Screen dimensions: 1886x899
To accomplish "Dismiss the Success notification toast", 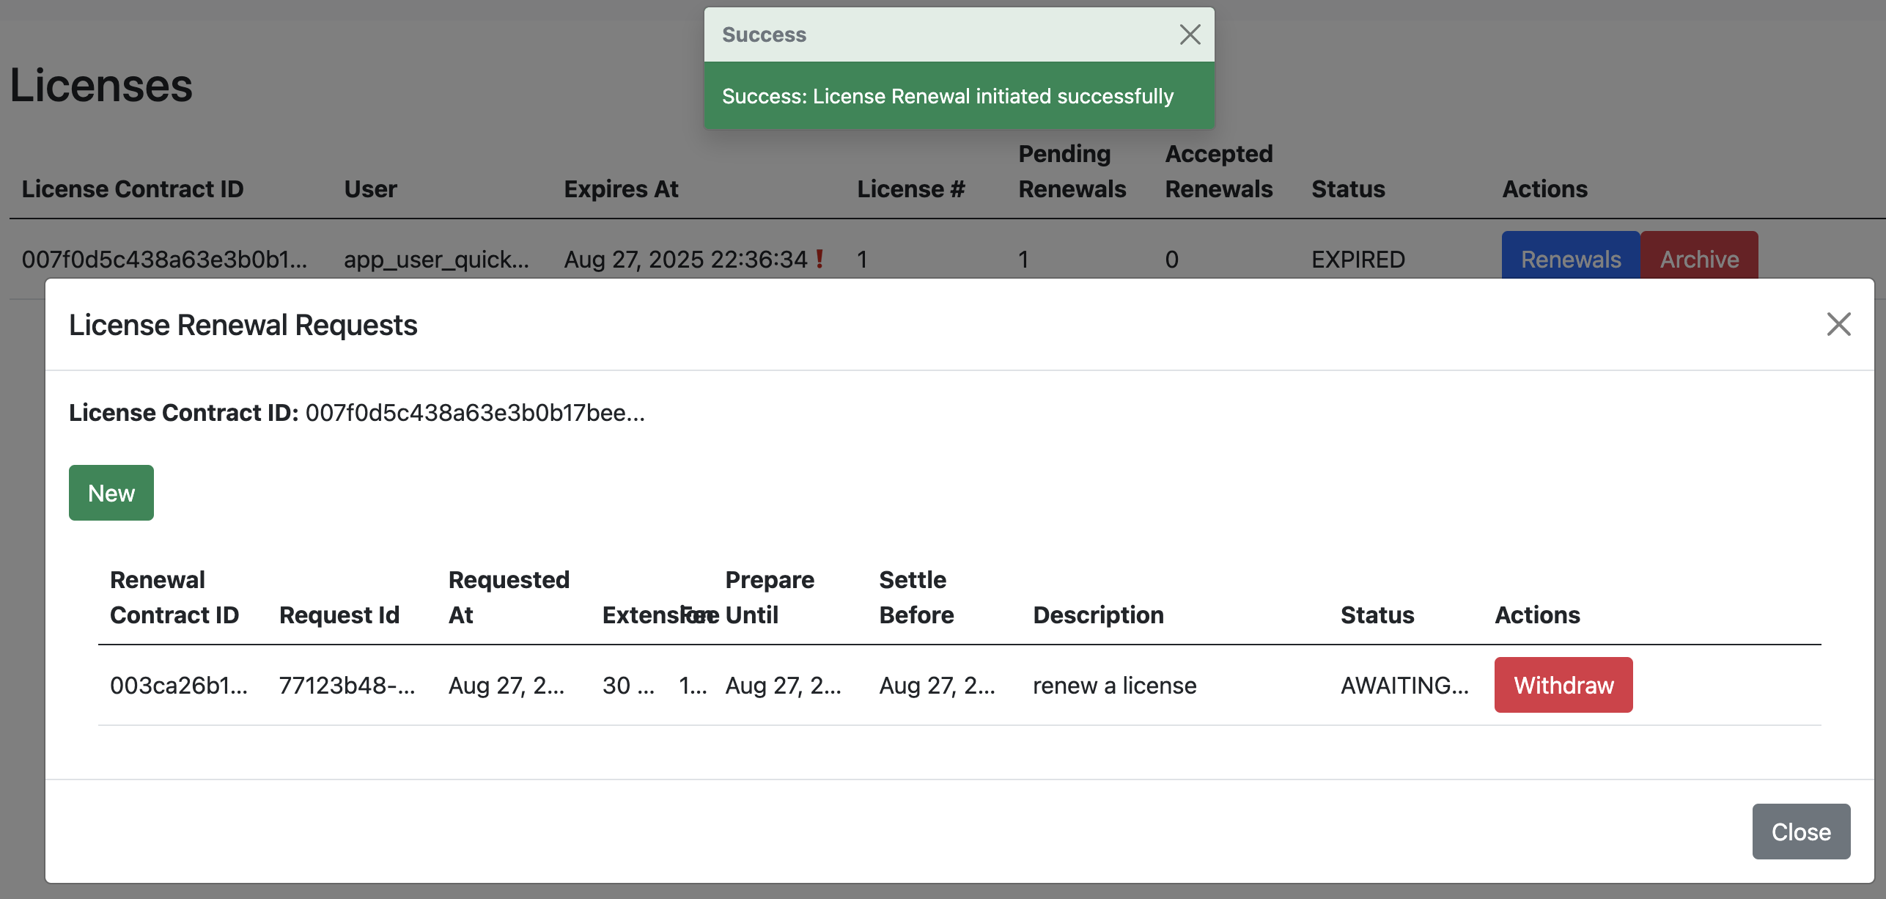I will (1189, 34).
